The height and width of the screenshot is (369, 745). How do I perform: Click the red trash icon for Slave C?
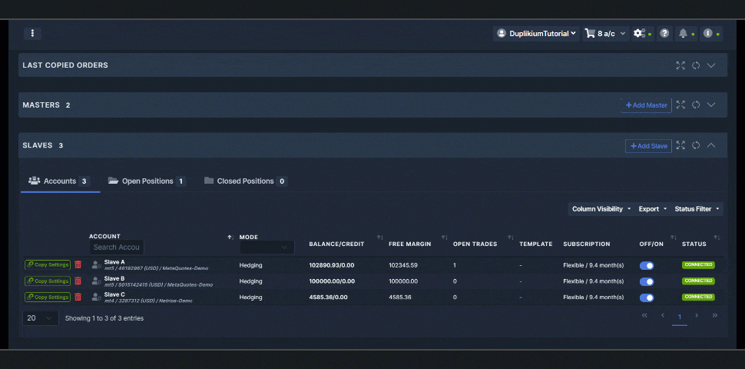[78, 297]
